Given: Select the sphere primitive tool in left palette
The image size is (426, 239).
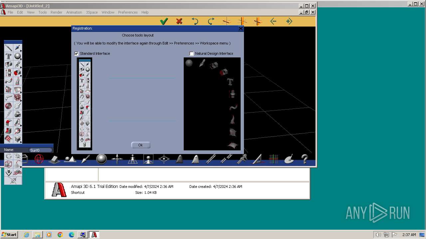Looking at the screenshot, I should point(17,56).
